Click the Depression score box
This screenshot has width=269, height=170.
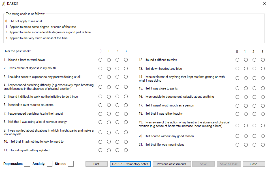[x=27, y=164]
